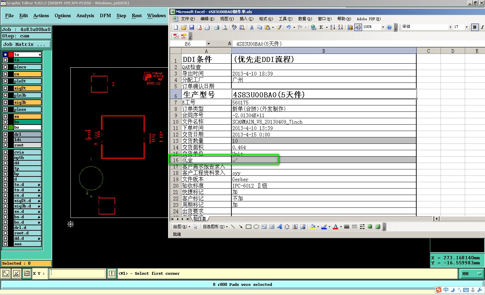Image resolution: width=485 pixels, height=295 pixels.
Task: Click the Select Objects pointer icon
Action: tap(195, 227)
